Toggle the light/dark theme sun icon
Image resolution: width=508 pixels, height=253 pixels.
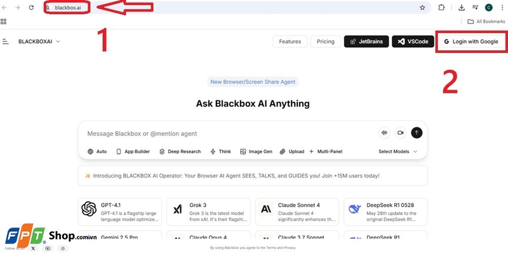coord(63,249)
